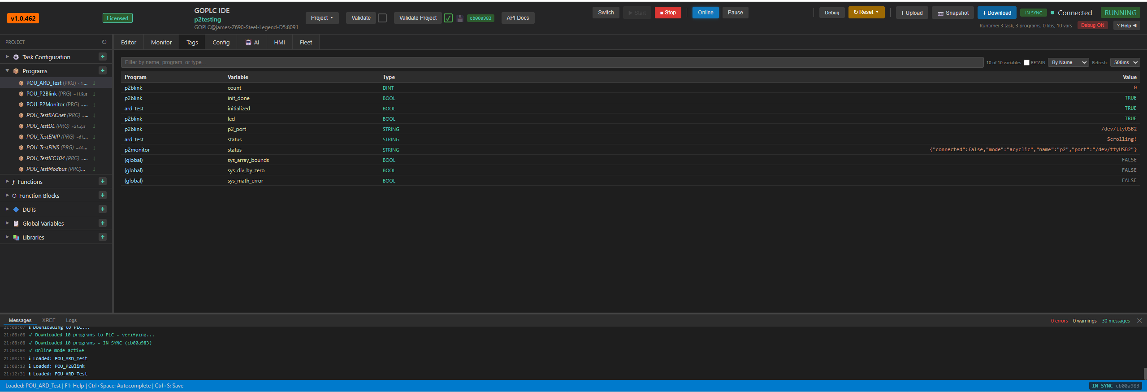Add a new library with the plus icon
1147x392 pixels.
(x=103, y=237)
